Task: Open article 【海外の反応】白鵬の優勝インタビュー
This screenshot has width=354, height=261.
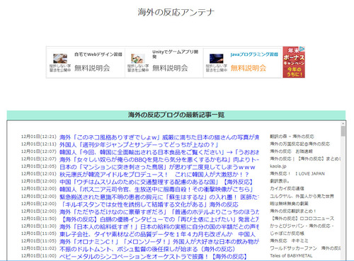Action: coord(159,219)
